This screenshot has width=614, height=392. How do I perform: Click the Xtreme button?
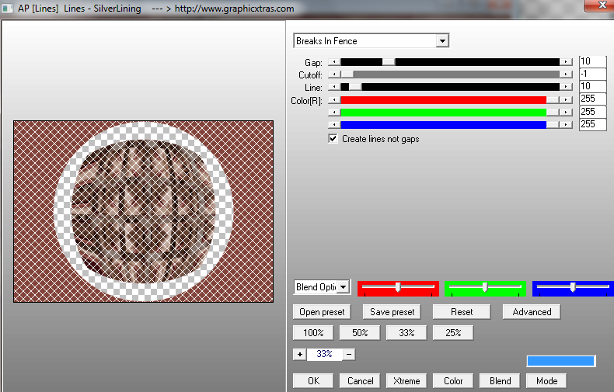pos(406,381)
